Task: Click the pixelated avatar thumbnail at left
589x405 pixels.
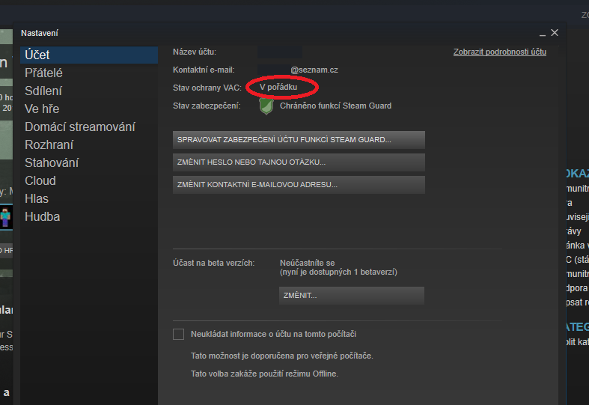Action: coord(6,217)
